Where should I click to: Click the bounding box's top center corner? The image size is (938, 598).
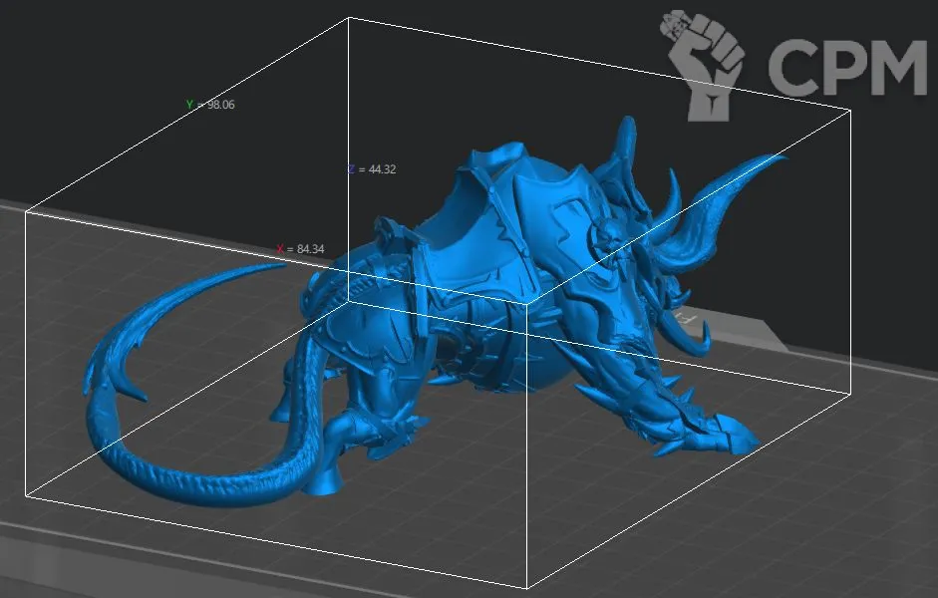pyautogui.click(x=348, y=18)
